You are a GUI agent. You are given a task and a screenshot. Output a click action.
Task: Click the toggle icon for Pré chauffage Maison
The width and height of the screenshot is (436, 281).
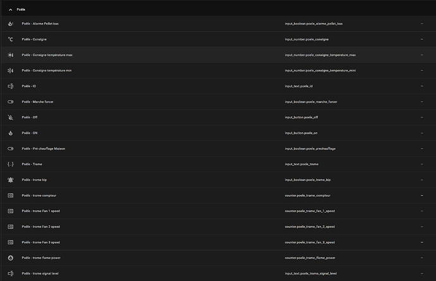(11, 149)
